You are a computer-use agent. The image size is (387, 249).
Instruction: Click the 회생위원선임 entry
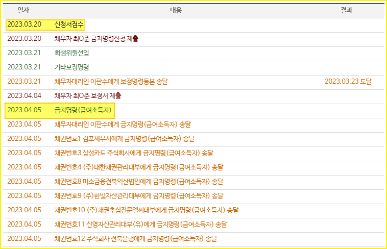click(71, 53)
